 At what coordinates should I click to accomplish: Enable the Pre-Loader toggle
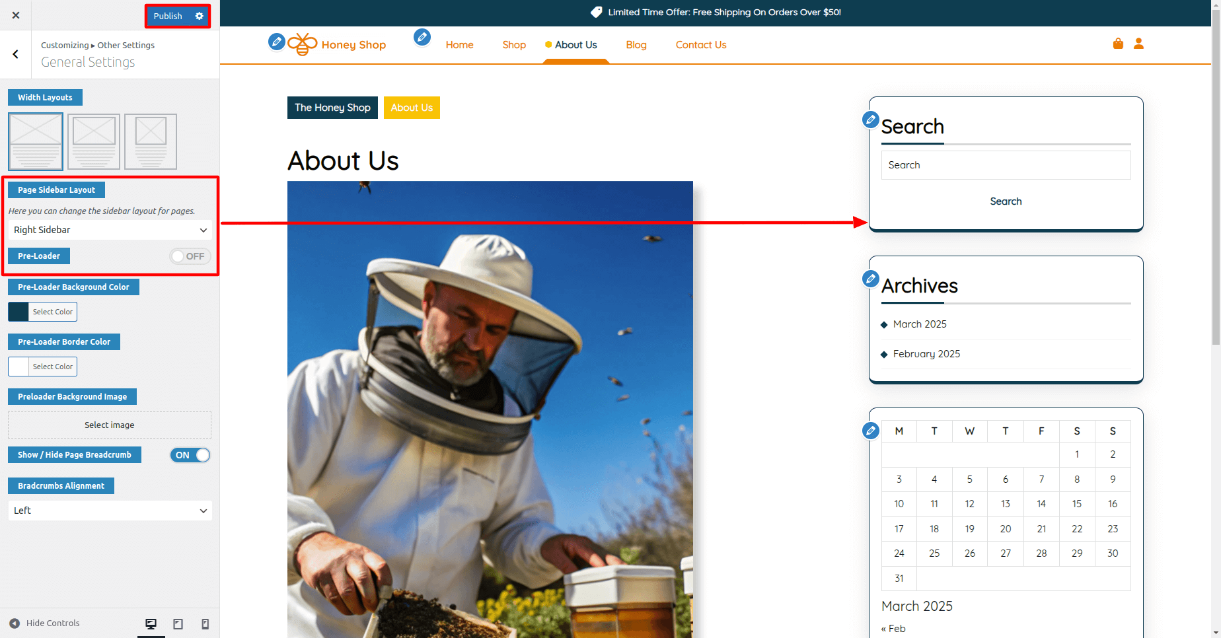190,256
